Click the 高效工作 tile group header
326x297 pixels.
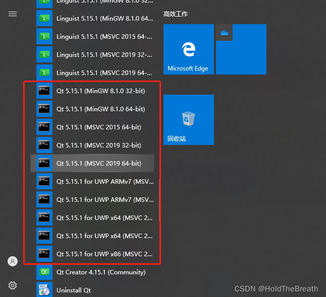tap(176, 14)
